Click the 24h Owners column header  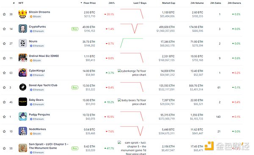coord(234,3)
